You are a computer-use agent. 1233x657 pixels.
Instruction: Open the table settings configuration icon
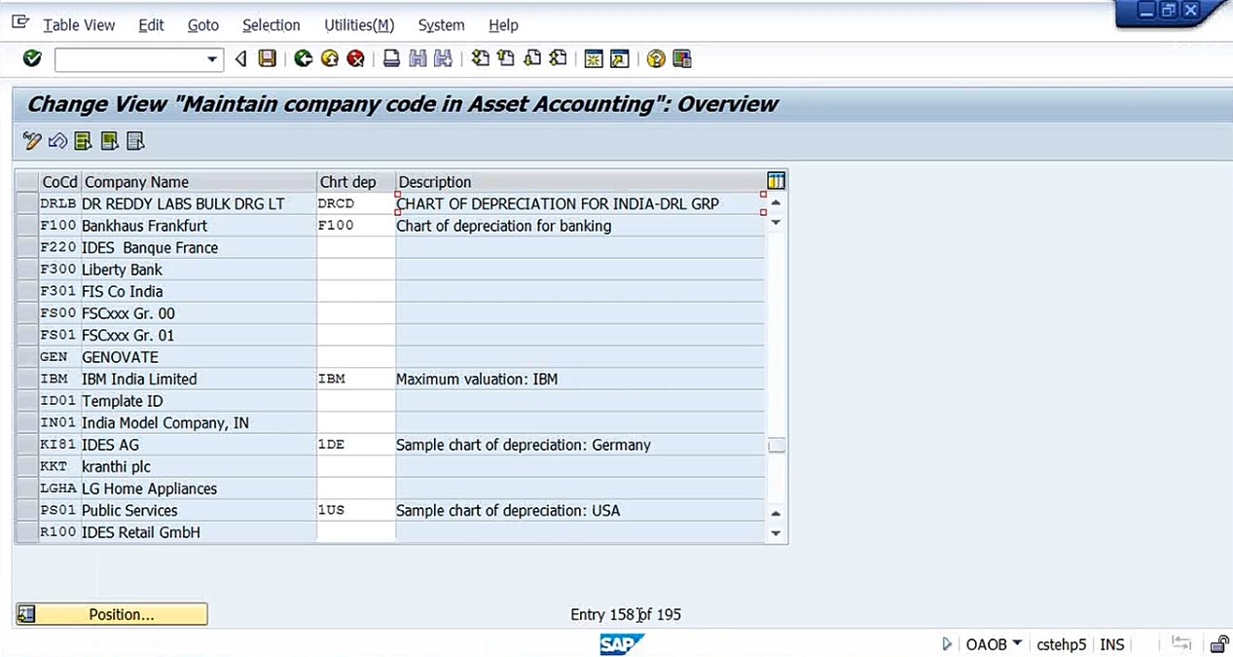[x=776, y=181]
